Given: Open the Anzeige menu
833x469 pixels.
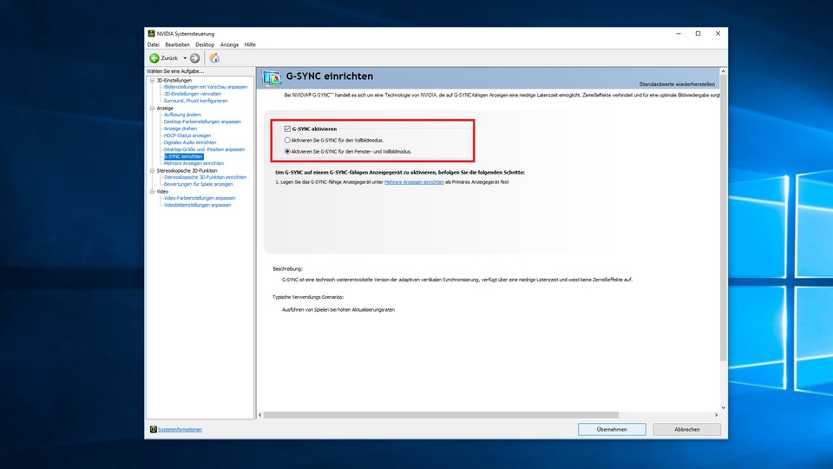Looking at the screenshot, I should point(229,44).
